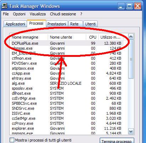Close the Task Manager window
This screenshot has height=143, width=146.
(x=137, y=6)
